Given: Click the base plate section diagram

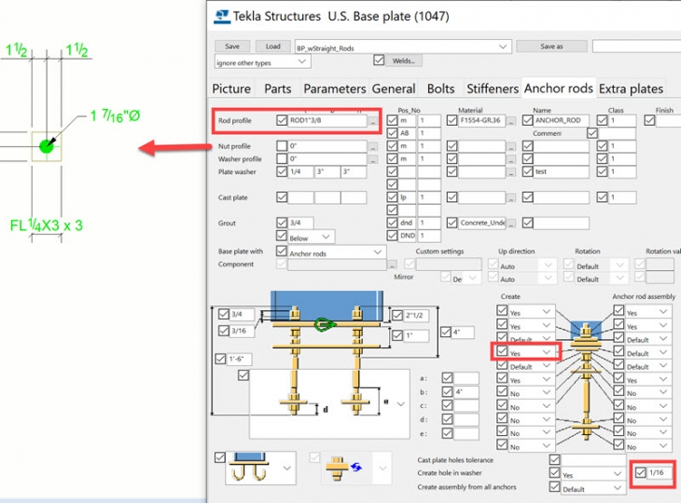Looking at the screenshot, I should pyautogui.click(x=326, y=353).
